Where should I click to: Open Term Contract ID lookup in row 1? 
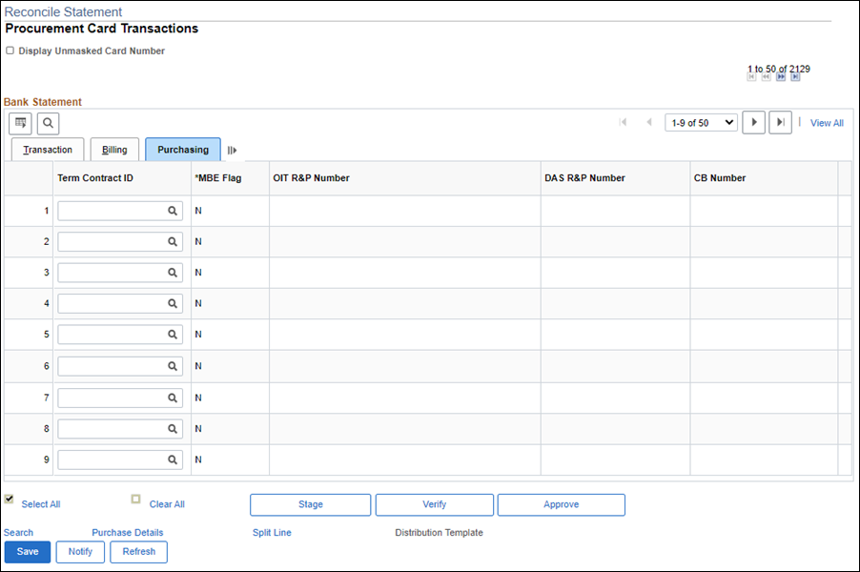174,211
